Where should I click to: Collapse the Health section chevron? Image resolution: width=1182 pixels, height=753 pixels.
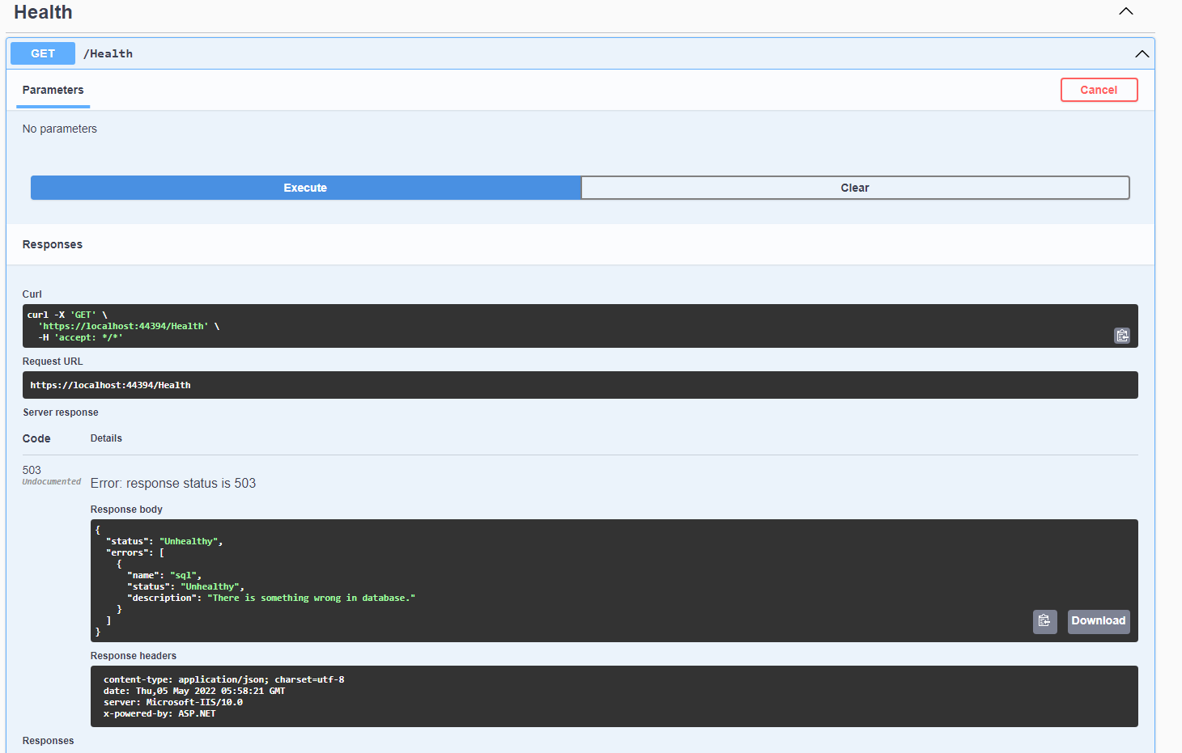coord(1125,11)
